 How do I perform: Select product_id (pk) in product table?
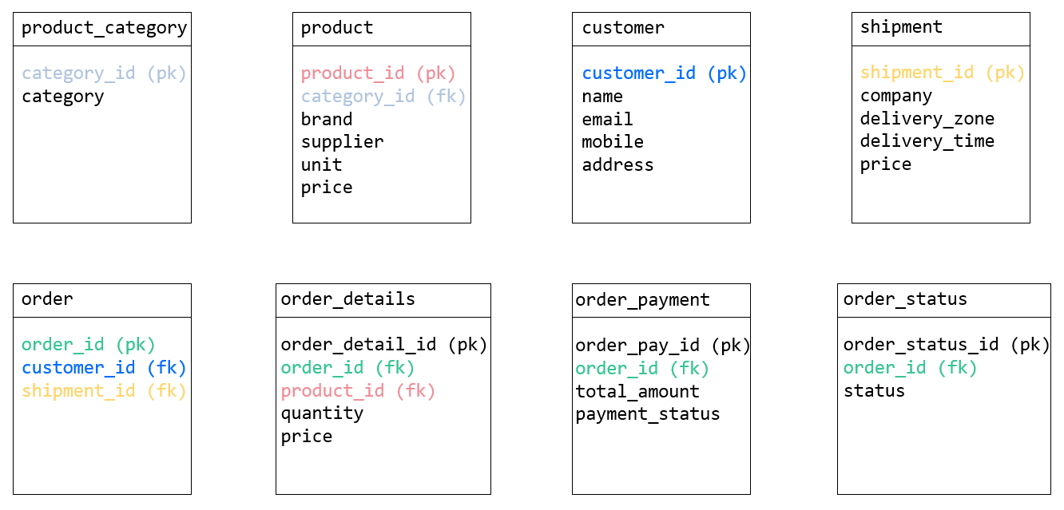coord(379,73)
